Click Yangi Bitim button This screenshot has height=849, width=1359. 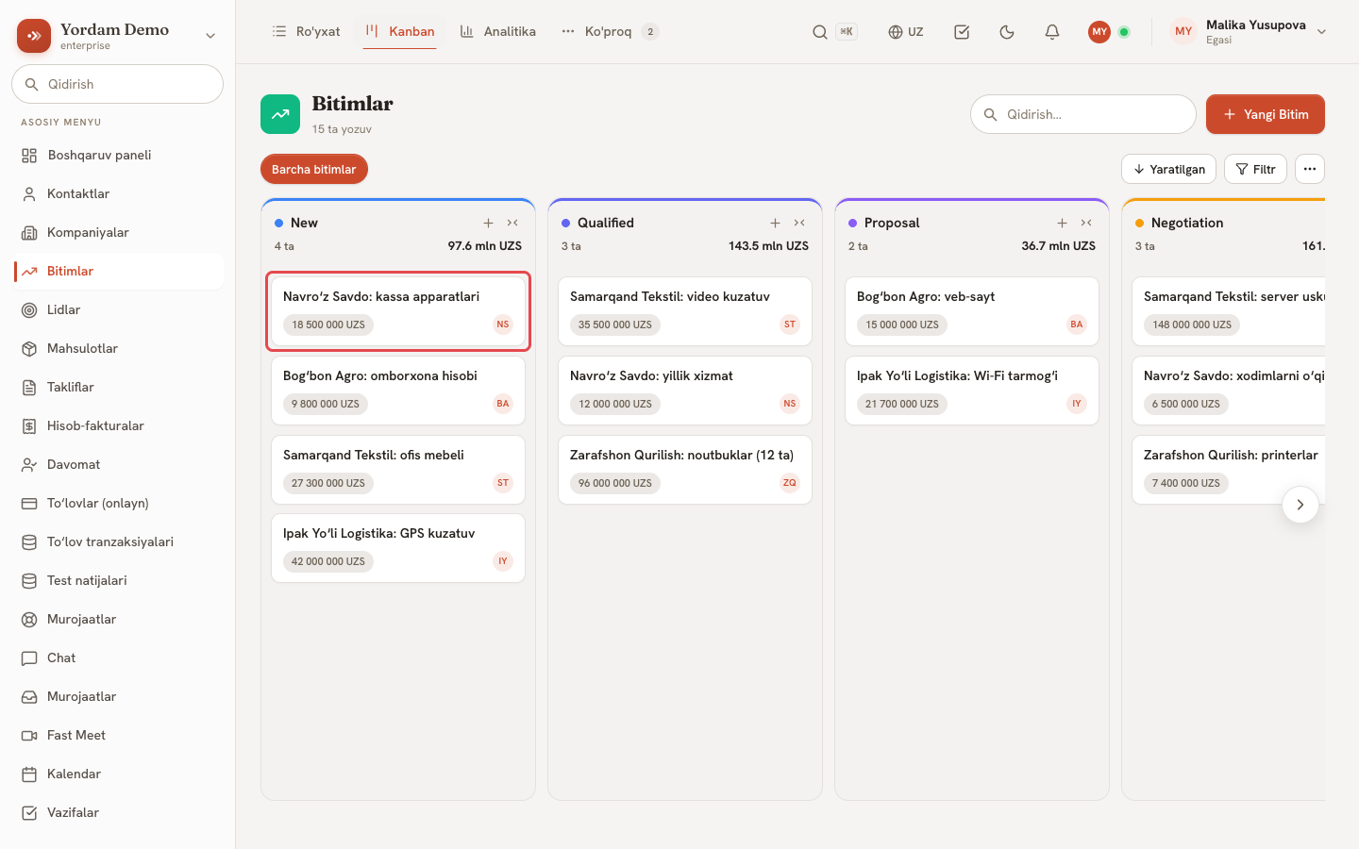point(1266,114)
